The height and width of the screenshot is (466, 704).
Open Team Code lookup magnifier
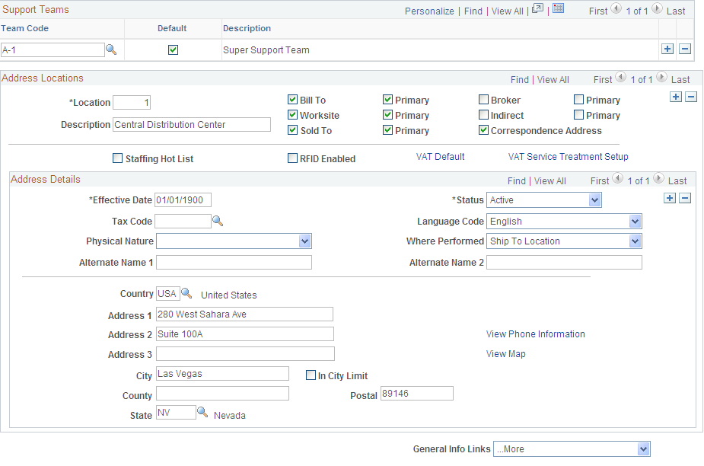(x=111, y=50)
